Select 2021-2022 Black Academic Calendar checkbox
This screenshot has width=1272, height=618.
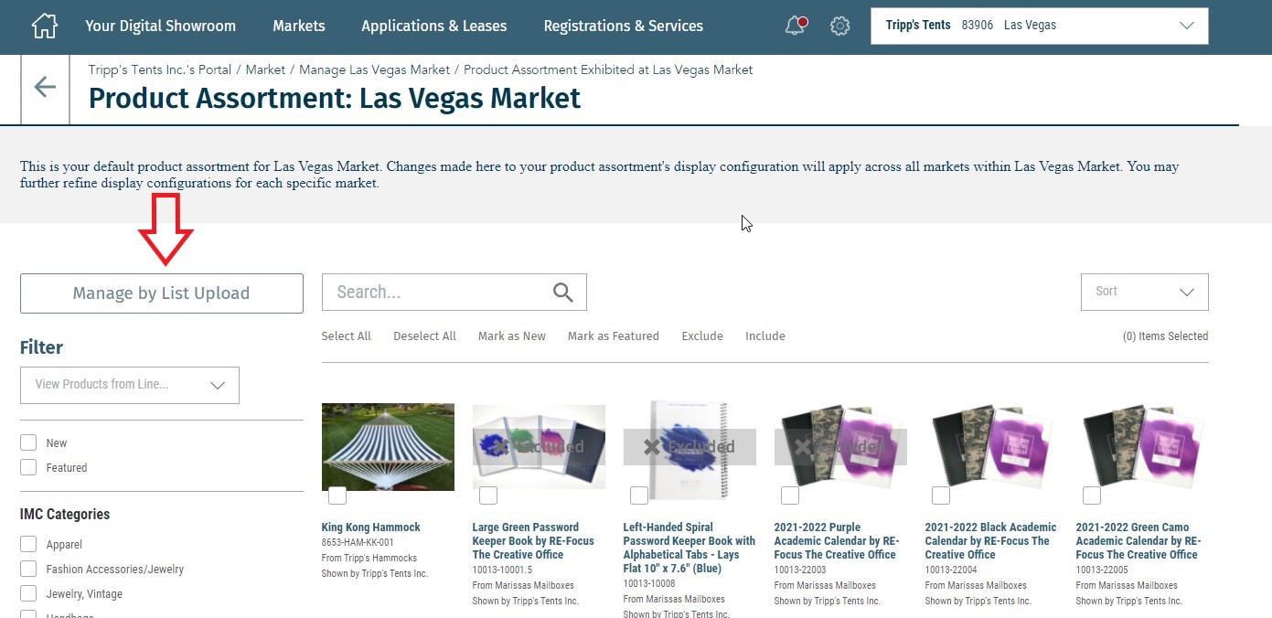click(941, 495)
